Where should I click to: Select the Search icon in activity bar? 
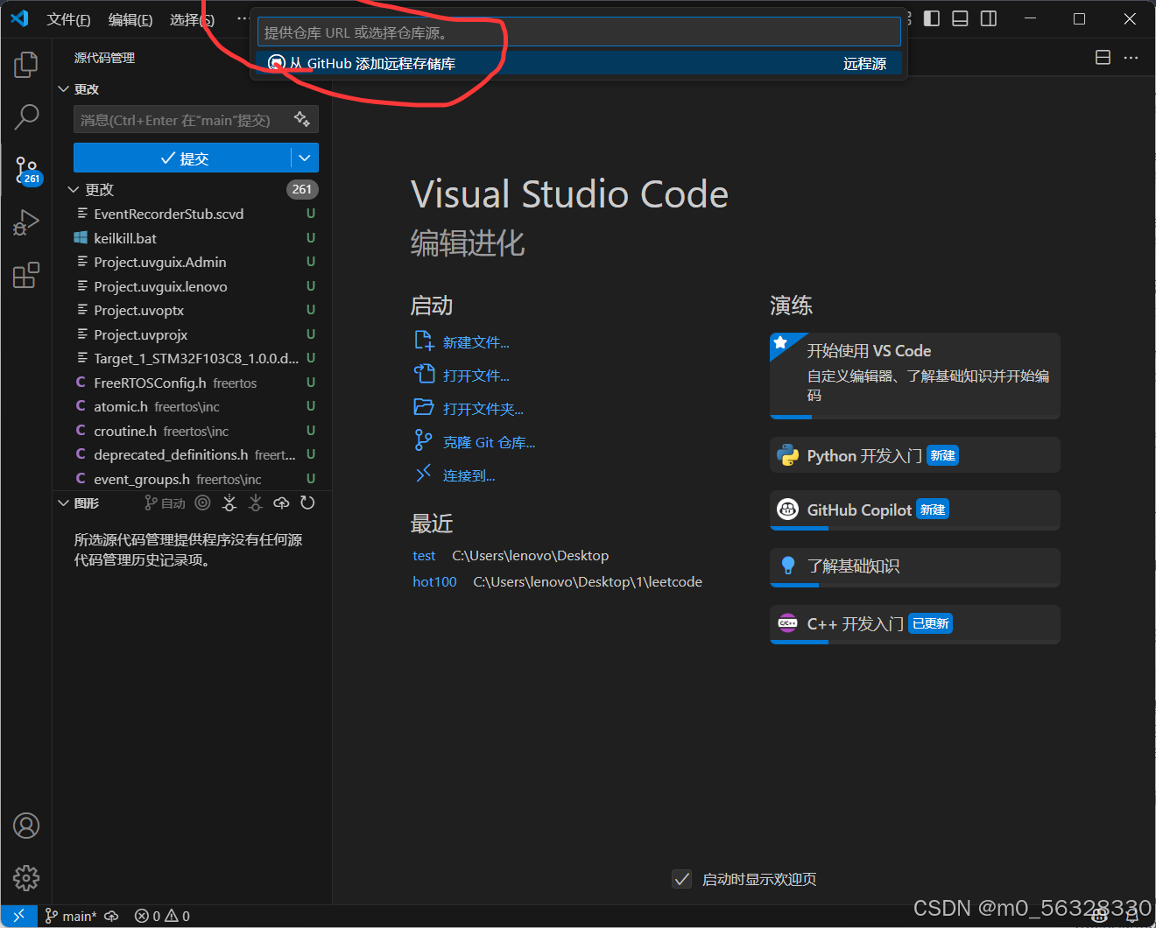(x=26, y=116)
